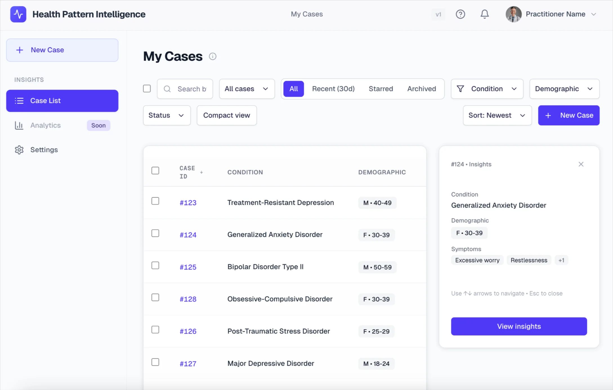Click the notification bell icon
The image size is (613, 390).
[x=485, y=14]
